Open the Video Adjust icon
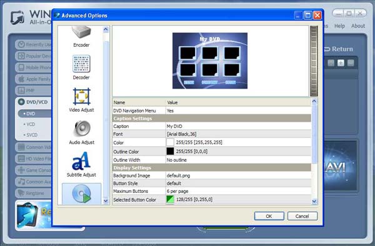This screenshot has height=246, width=375. (x=81, y=96)
